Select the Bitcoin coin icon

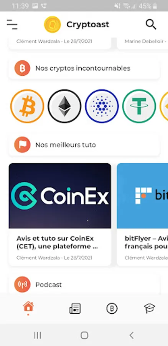pyautogui.click(x=27, y=106)
